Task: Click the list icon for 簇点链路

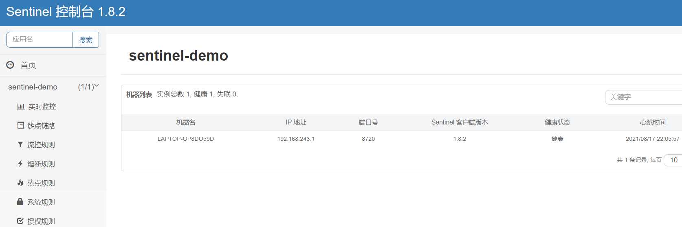Action: click(20, 125)
